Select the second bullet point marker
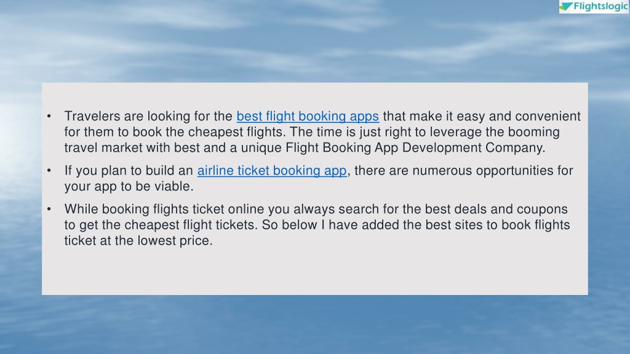 [x=49, y=171]
